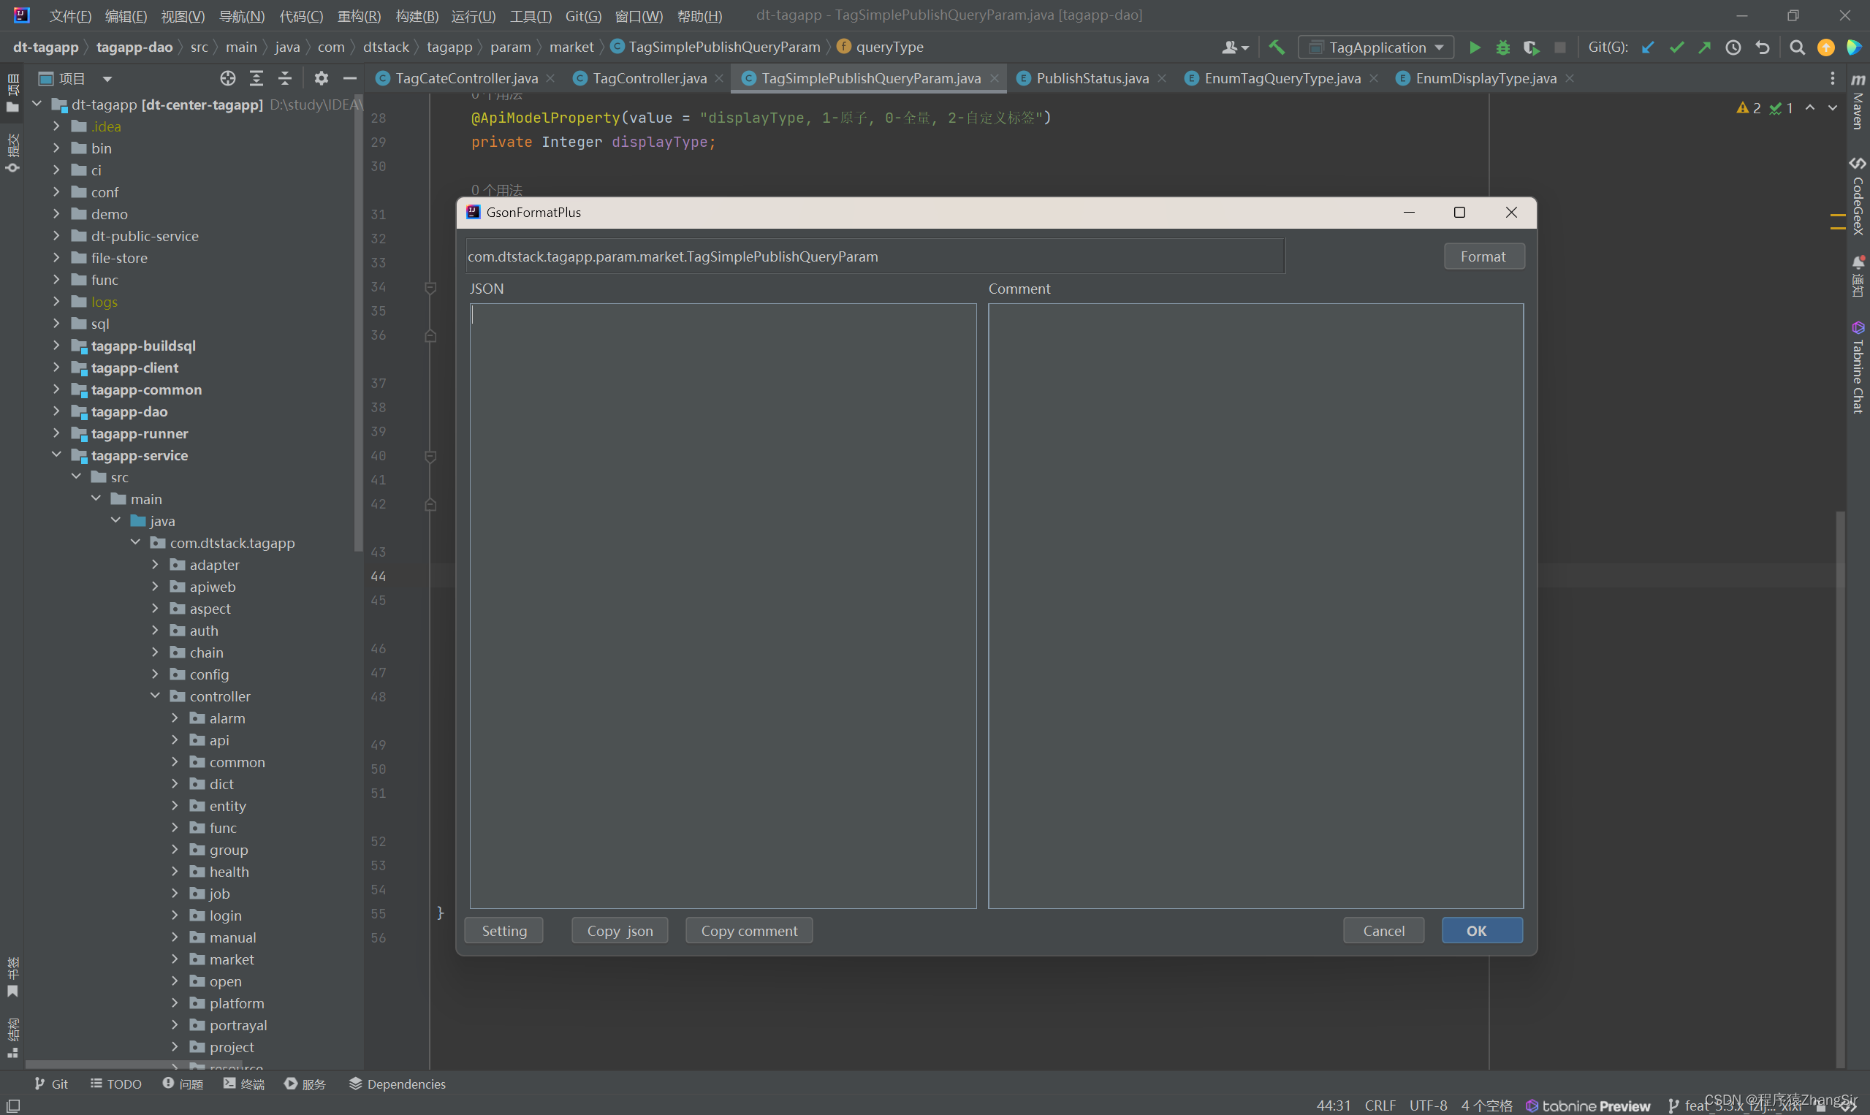The width and height of the screenshot is (1870, 1115).
Task: Open the Tabnine Chat side panel
Action: coord(1858,368)
